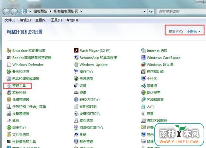The height and width of the screenshot is (148, 206).
Task: Click the 操作中心 flag icon
Action: coord(76,72)
